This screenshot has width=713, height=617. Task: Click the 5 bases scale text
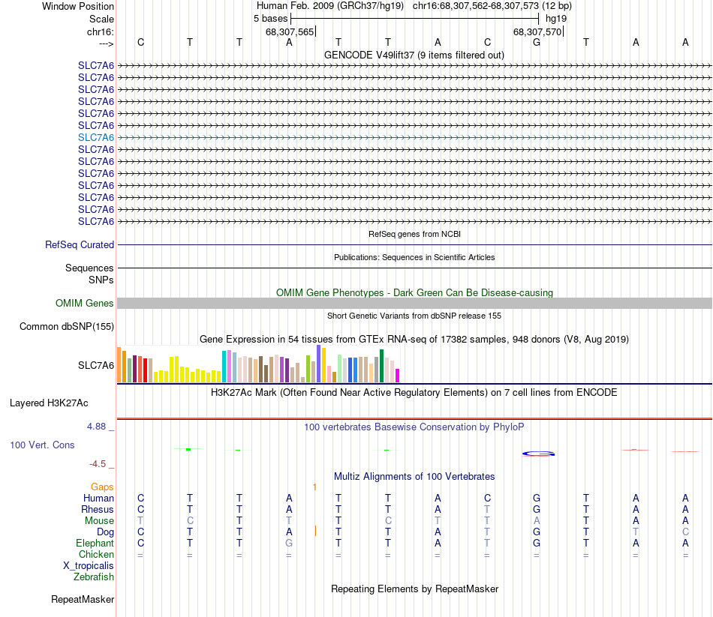[270, 19]
